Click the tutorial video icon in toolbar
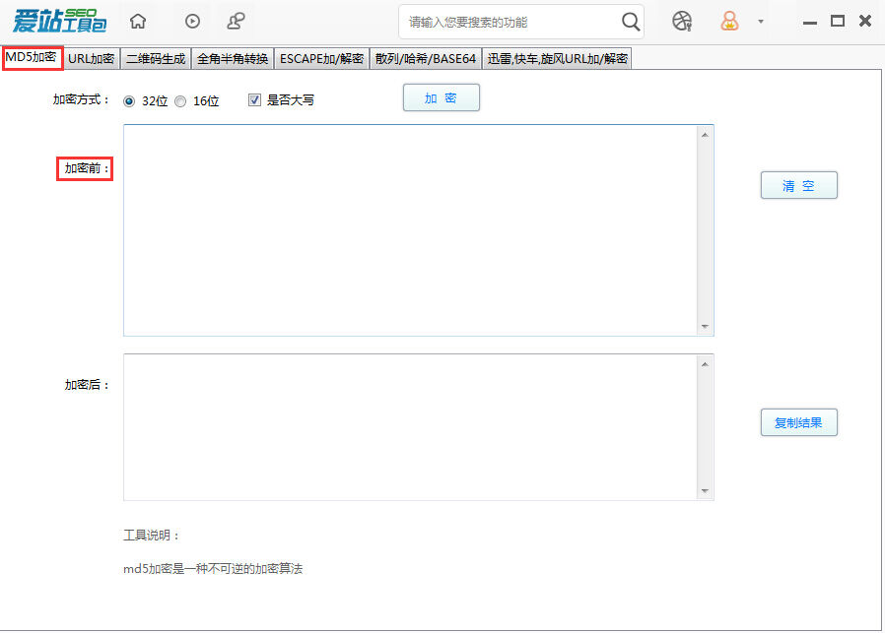The height and width of the screenshot is (633, 885). 191,20
